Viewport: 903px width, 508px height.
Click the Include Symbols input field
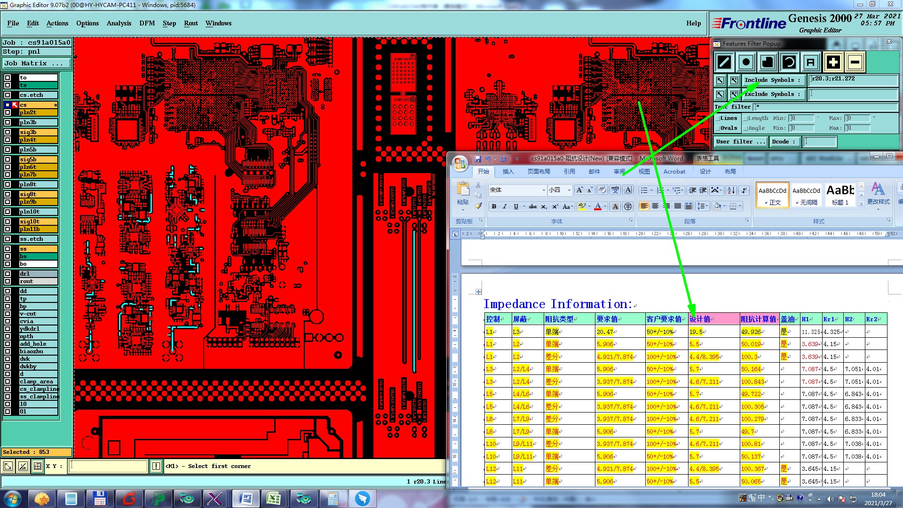pyautogui.click(x=853, y=80)
